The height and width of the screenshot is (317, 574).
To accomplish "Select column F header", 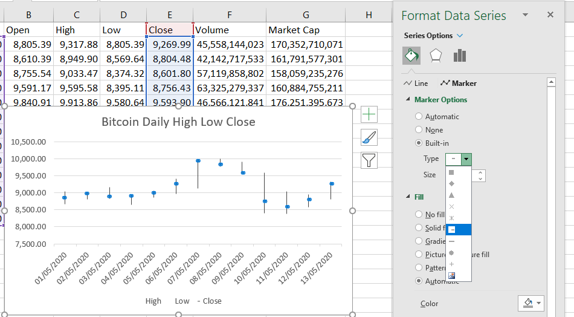I will tap(230, 15).
